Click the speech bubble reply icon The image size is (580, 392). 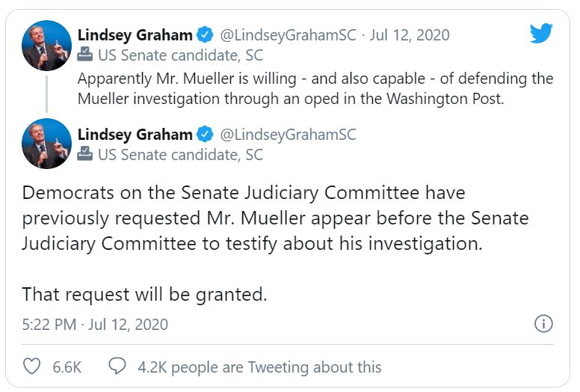coord(117,367)
